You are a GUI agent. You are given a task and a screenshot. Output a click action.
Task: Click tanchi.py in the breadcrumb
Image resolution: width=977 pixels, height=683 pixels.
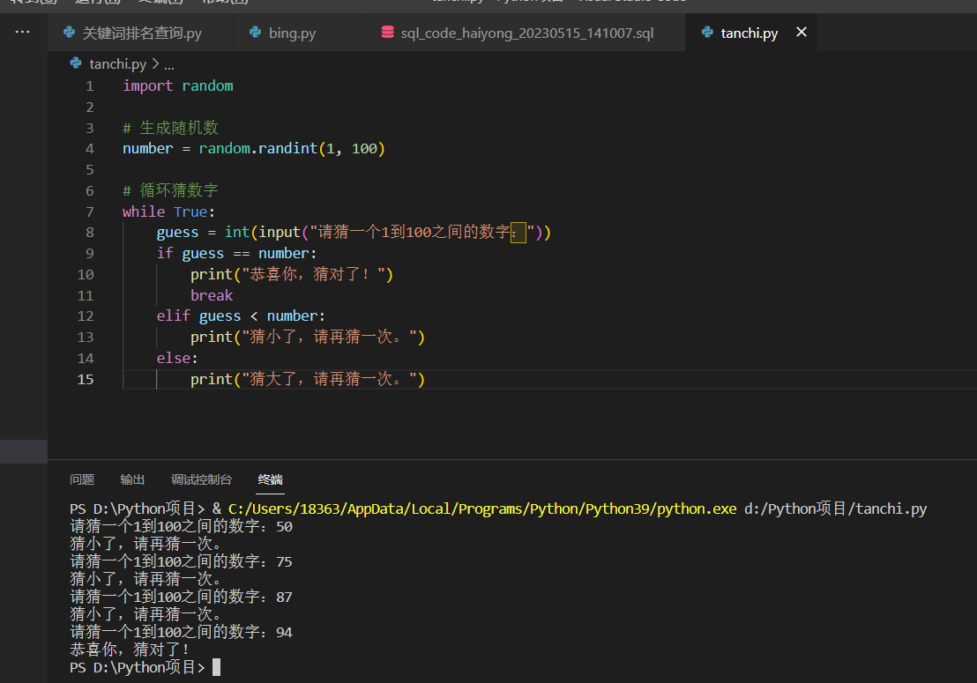click(118, 64)
